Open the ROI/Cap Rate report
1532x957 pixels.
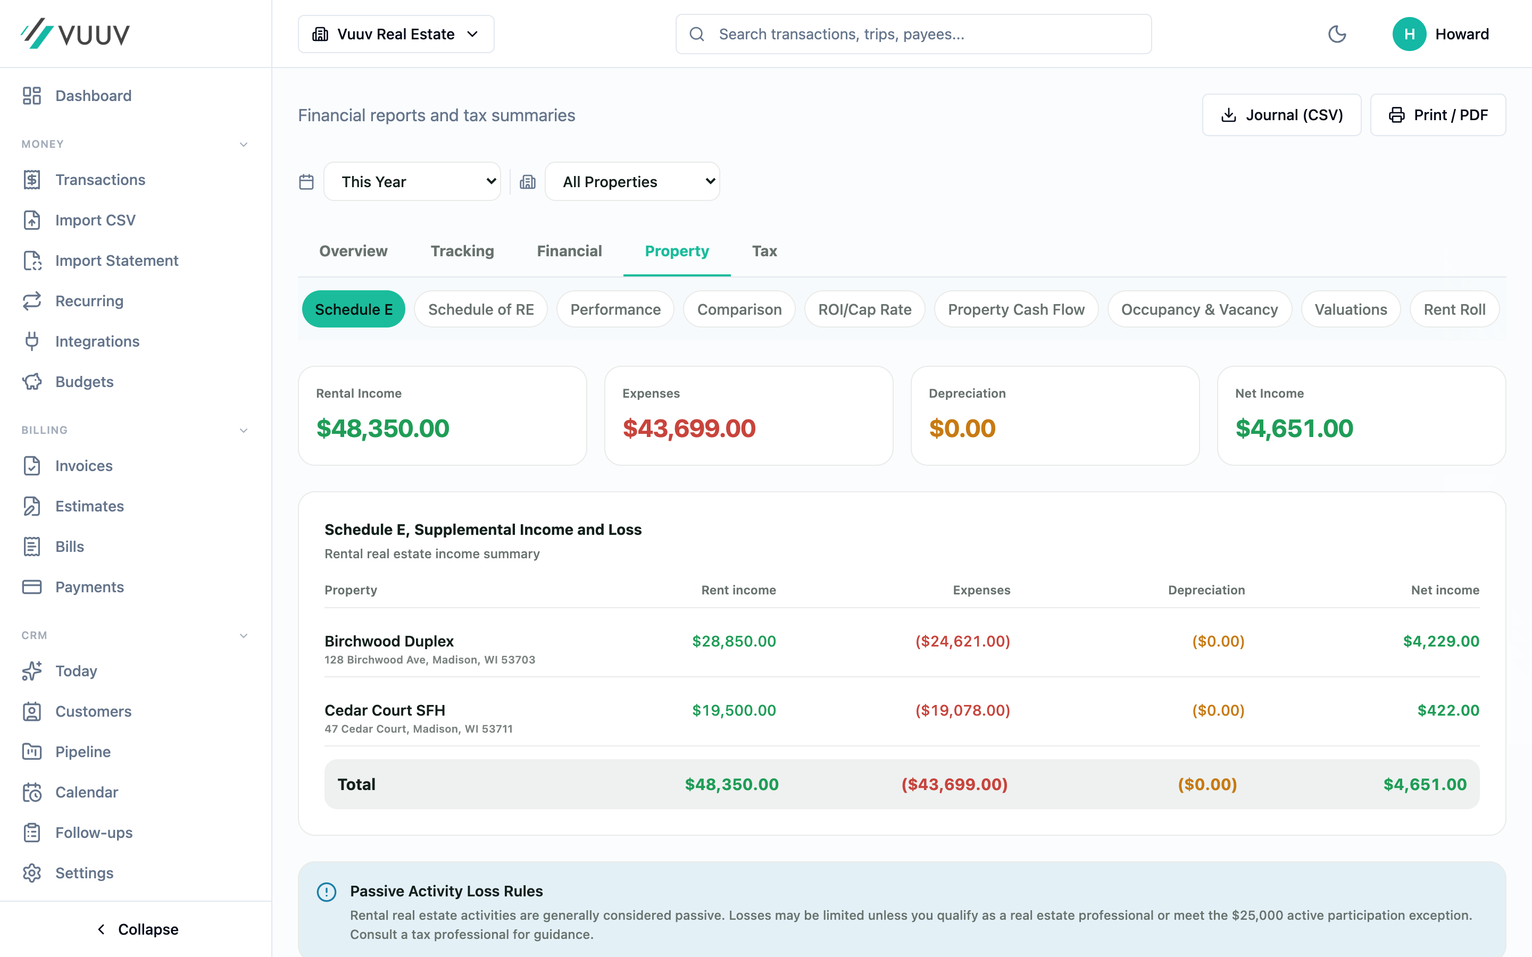865,309
